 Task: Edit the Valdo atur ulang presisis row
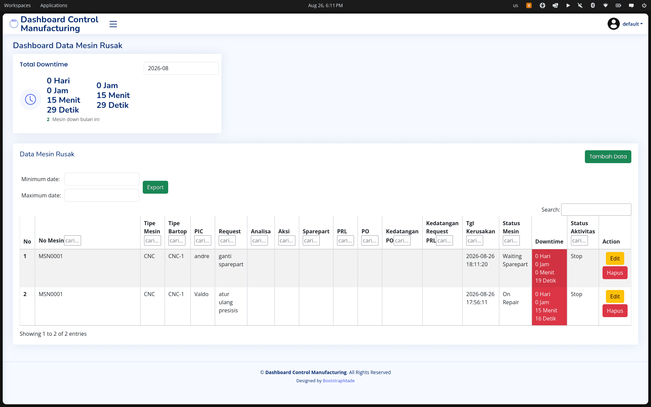coord(615,296)
